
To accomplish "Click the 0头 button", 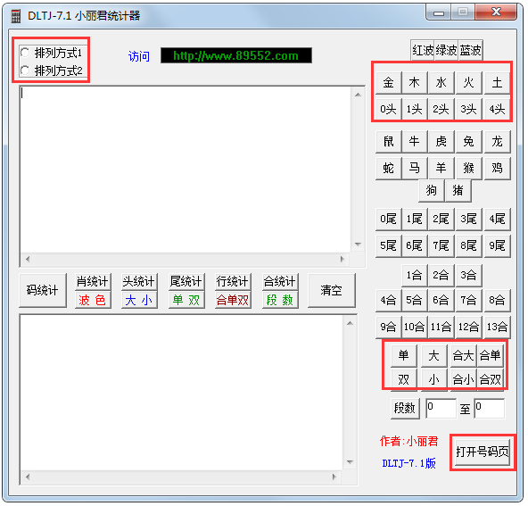I will coord(389,109).
